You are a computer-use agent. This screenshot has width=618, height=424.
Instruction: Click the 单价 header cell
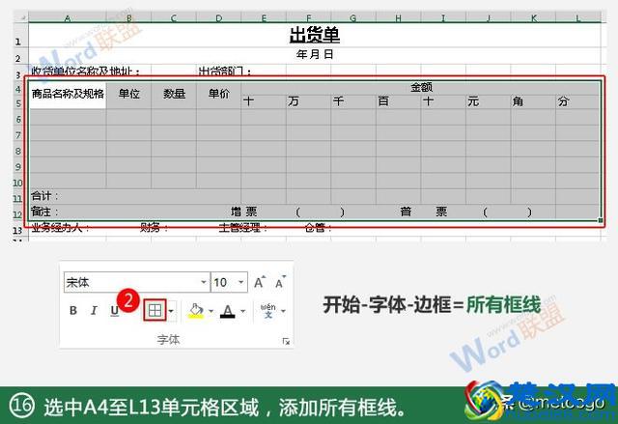(219, 95)
